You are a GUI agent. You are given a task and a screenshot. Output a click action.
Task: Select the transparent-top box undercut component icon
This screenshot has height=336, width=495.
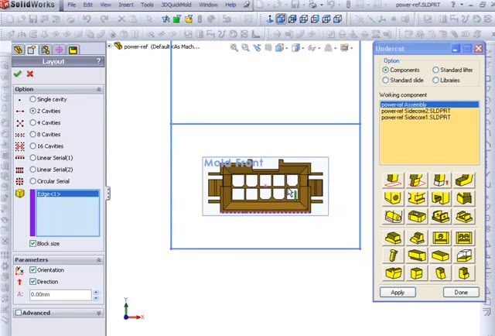click(x=464, y=255)
